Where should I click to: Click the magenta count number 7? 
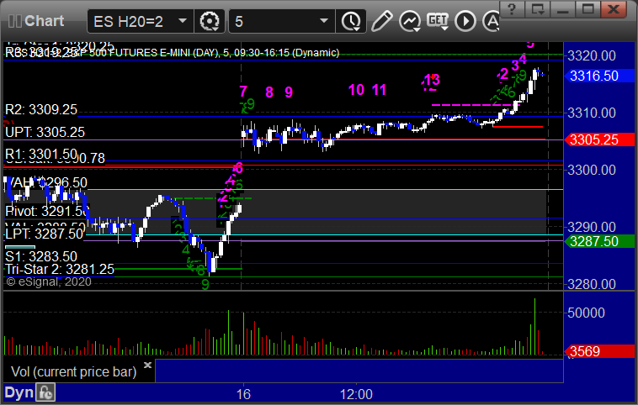click(x=243, y=91)
